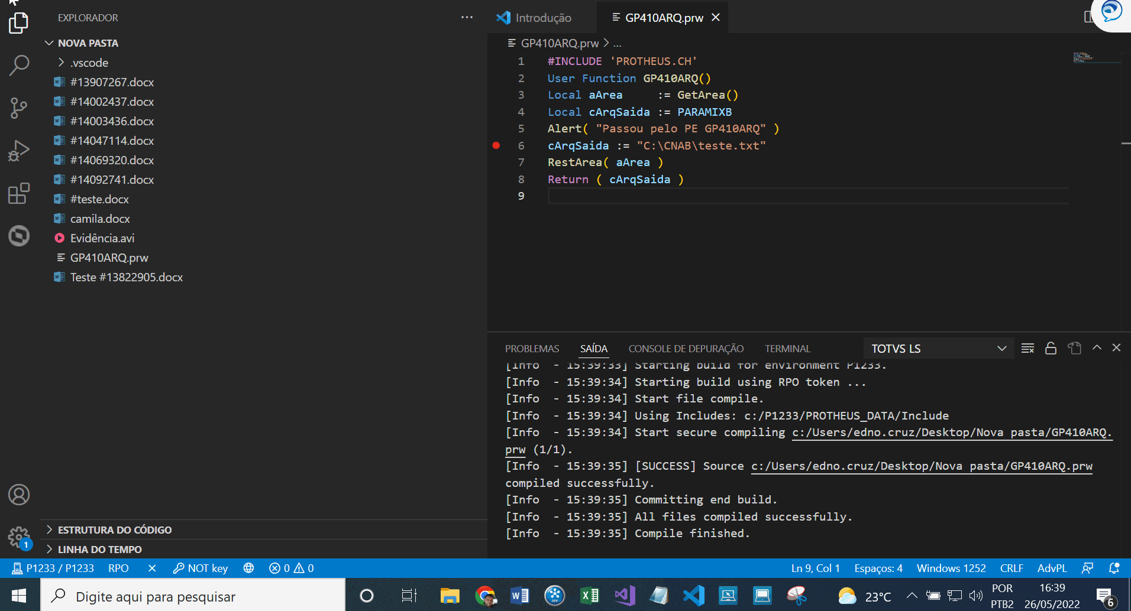
Task: Open the Accounts menu
Action: tap(19, 495)
